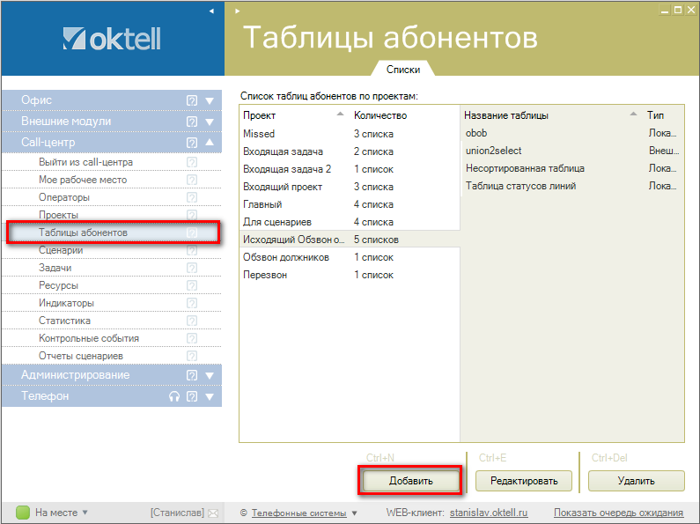The width and height of the screenshot is (700, 524).
Task: Sort by Название таблицы column header
Action: click(x=506, y=115)
